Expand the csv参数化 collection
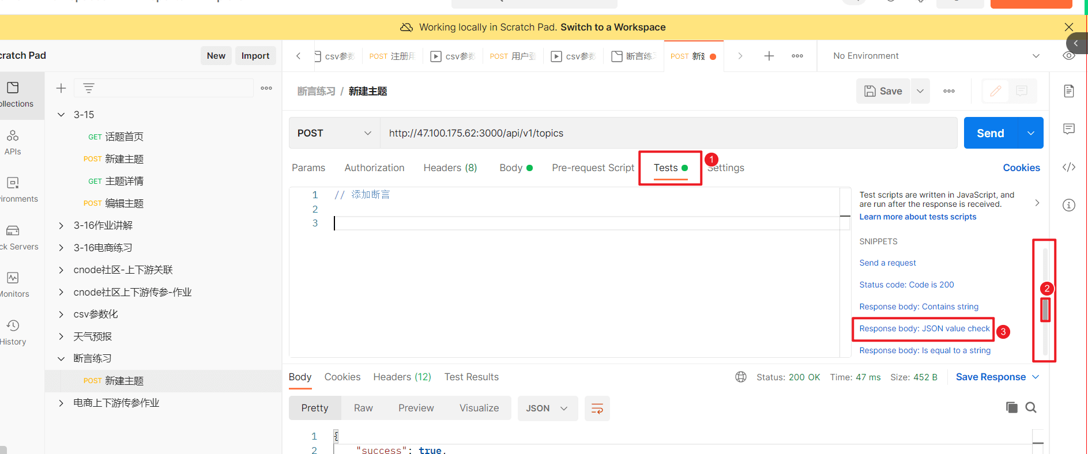 point(61,314)
